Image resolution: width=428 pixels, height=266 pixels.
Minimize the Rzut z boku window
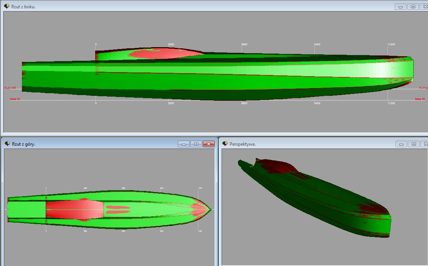(400, 6)
